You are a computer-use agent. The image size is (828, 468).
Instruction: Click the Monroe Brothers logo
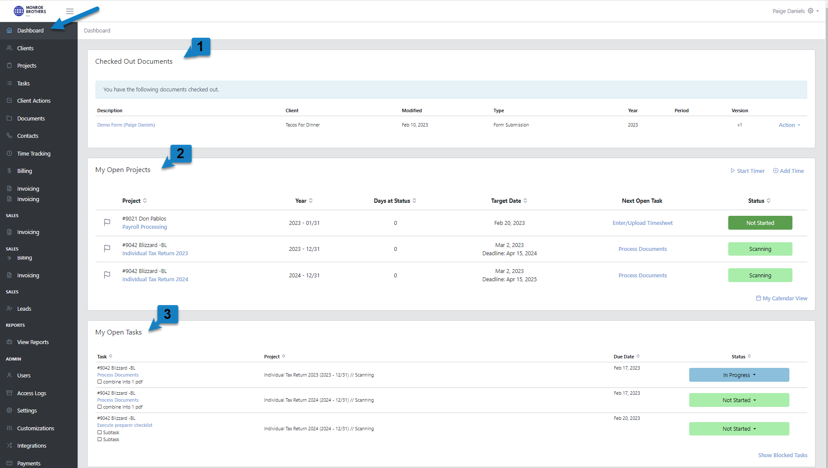pyautogui.click(x=29, y=10)
